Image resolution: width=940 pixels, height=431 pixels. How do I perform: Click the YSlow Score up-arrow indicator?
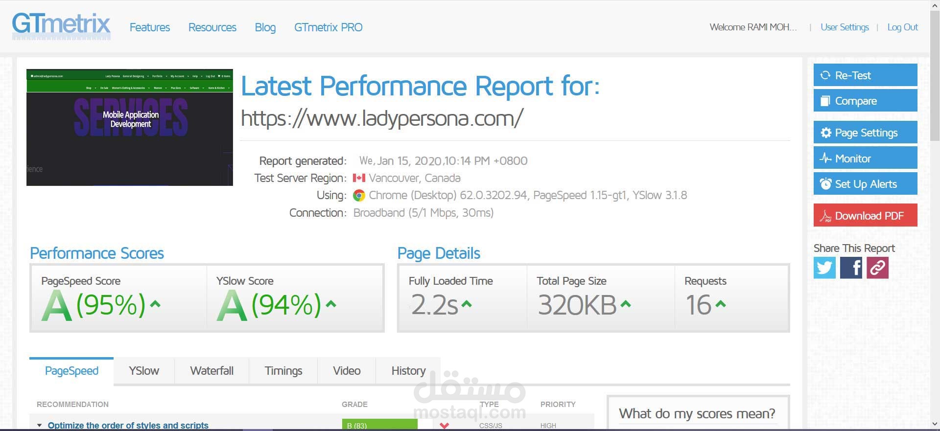pos(331,304)
